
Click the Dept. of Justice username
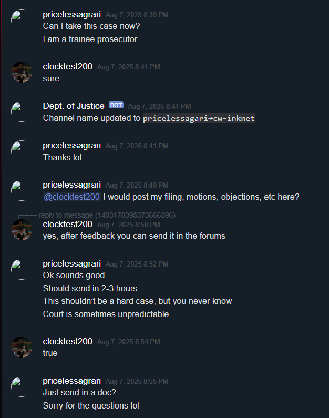(x=74, y=106)
